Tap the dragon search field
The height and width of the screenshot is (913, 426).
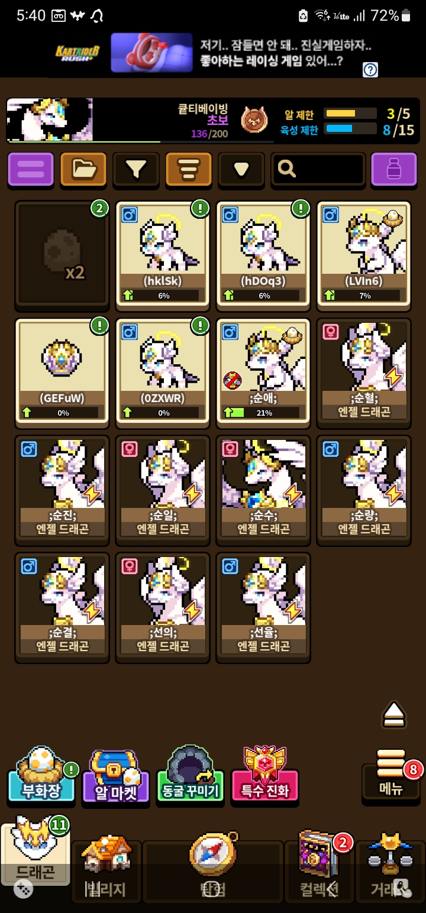click(318, 170)
